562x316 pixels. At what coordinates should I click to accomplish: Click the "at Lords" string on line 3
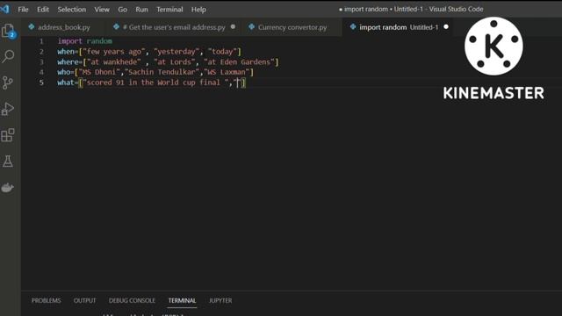coord(174,62)
